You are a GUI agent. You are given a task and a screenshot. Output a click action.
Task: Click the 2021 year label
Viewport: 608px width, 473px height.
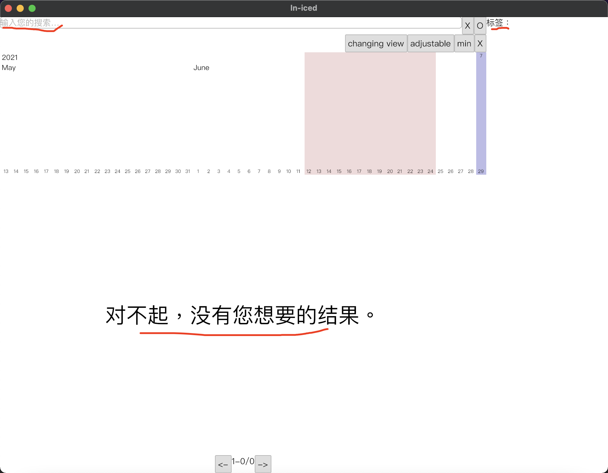[10, 57]
